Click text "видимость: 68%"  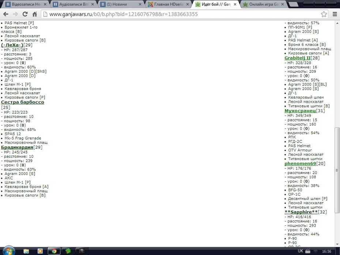(x=20, y=130)
